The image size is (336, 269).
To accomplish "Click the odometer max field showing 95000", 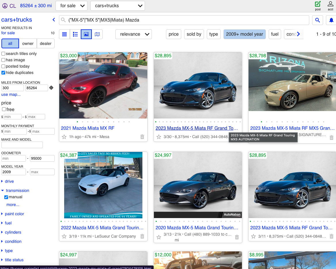I will 42,159.
